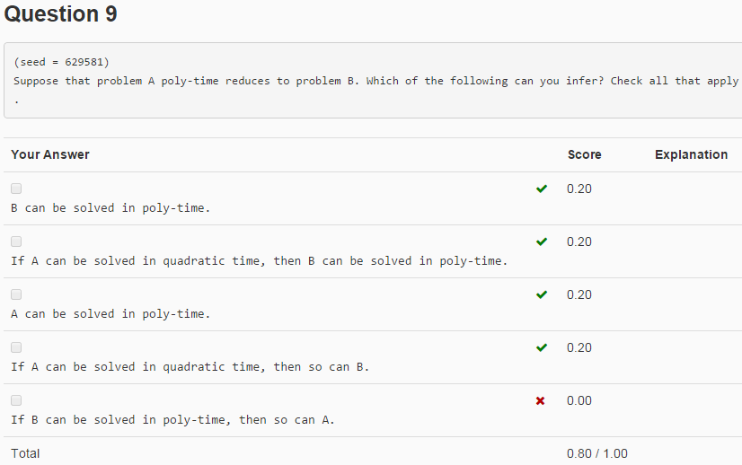Check the box for 'B can be solved in poly-time'
The image size is (742, 465).
point(16,189)
